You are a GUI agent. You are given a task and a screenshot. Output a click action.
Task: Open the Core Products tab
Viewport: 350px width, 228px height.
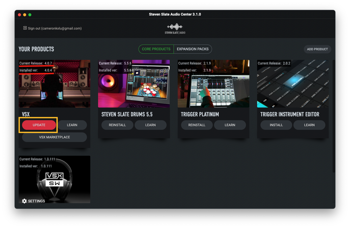[x=156, y=49]
